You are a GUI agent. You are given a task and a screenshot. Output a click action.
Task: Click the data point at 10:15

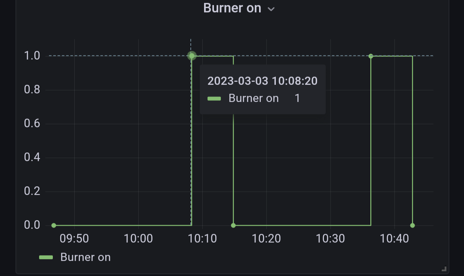tap(232, 225)
